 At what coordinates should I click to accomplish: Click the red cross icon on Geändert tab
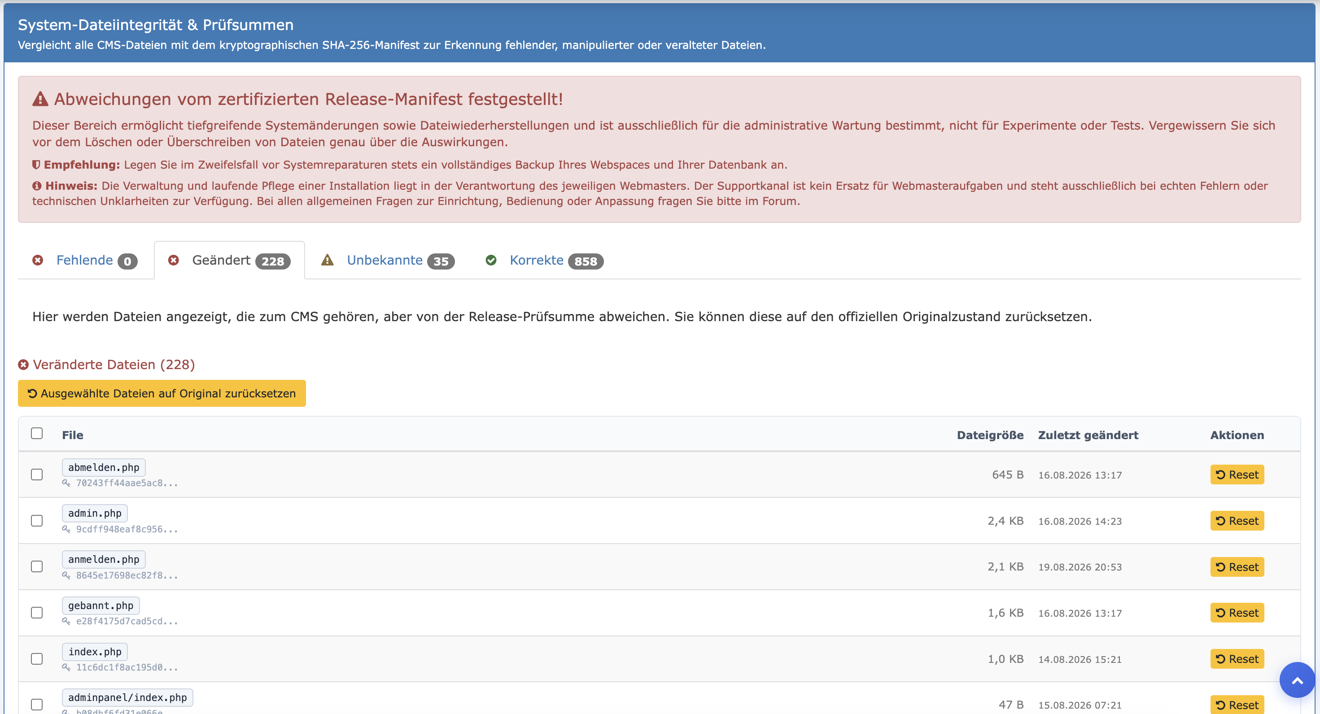pos(174,260)
